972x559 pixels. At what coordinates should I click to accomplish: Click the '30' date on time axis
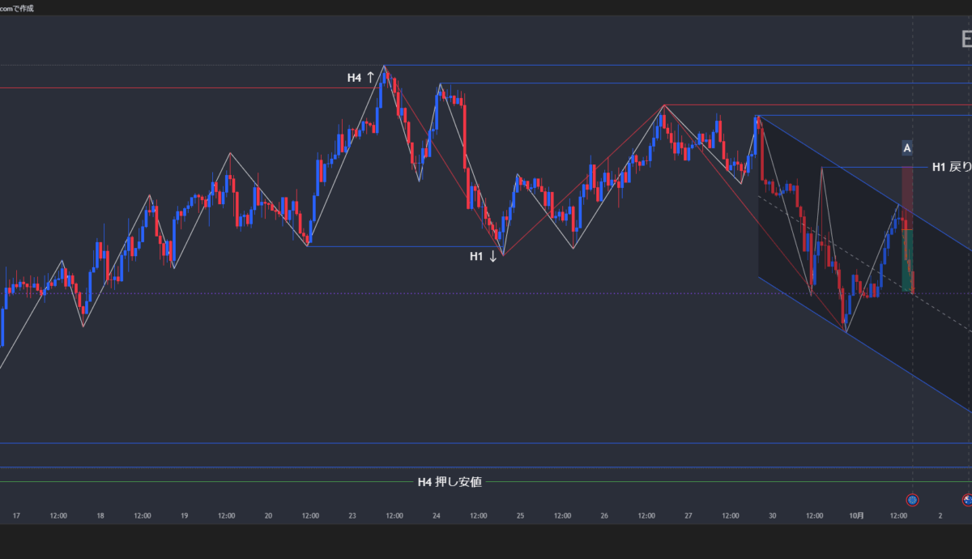[x=772, y=515]
